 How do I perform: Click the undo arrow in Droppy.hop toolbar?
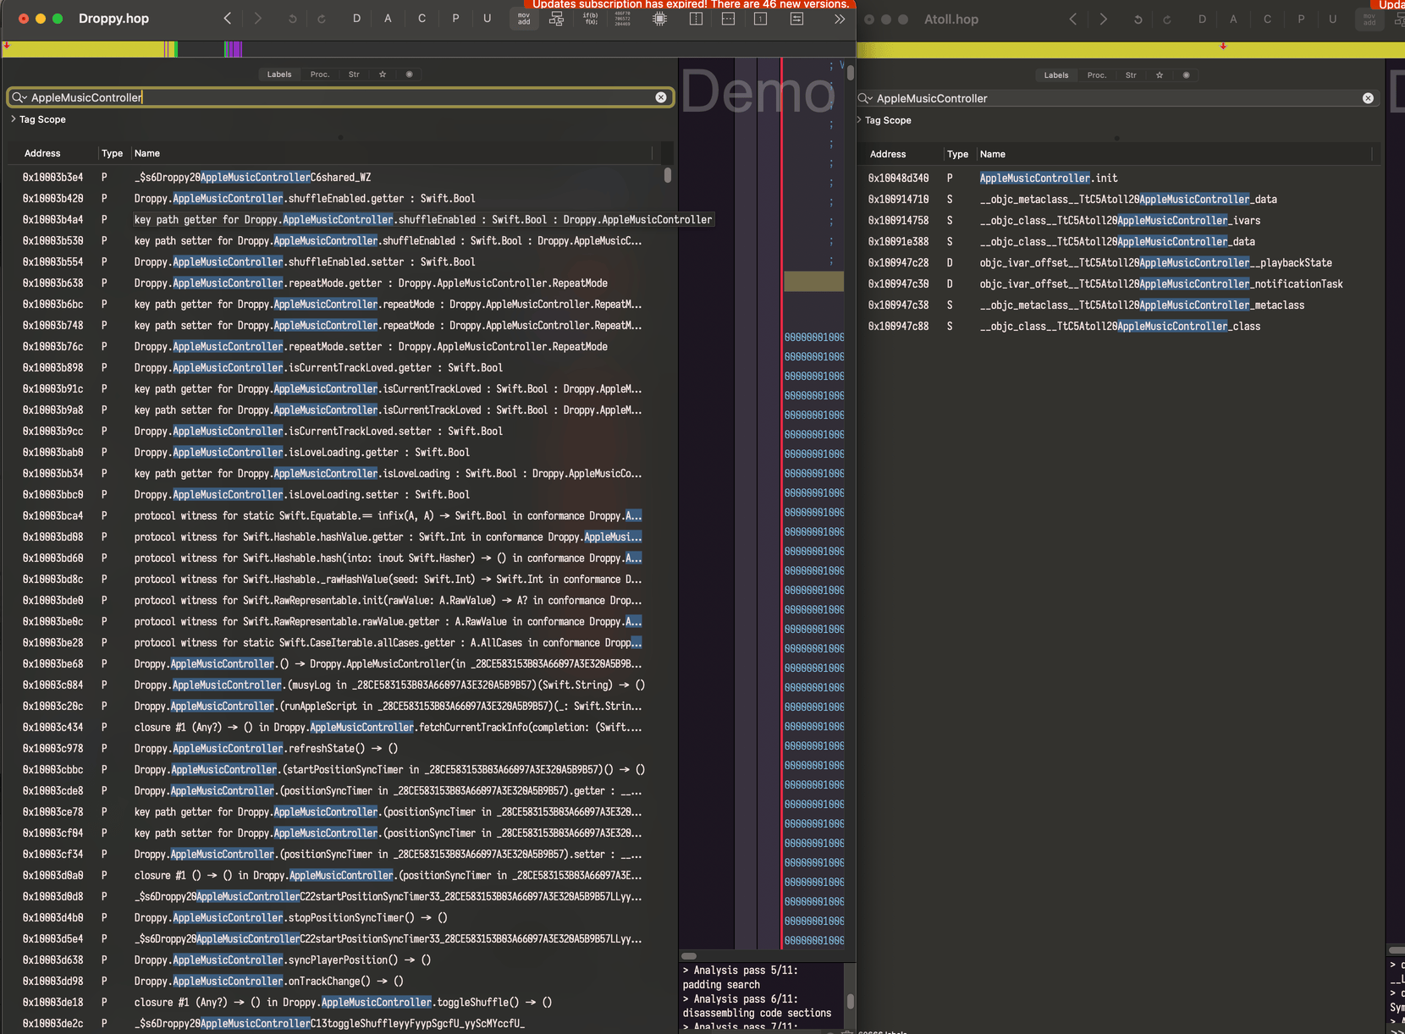tap(293, 19)
